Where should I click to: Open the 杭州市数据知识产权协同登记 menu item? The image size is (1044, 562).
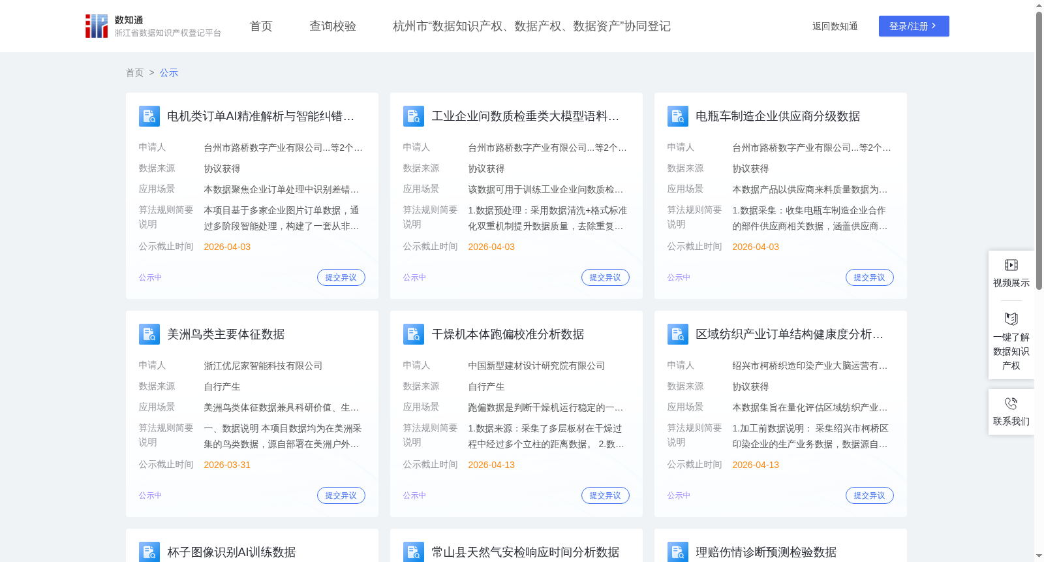pyautogui.click(x=532, y=26)
